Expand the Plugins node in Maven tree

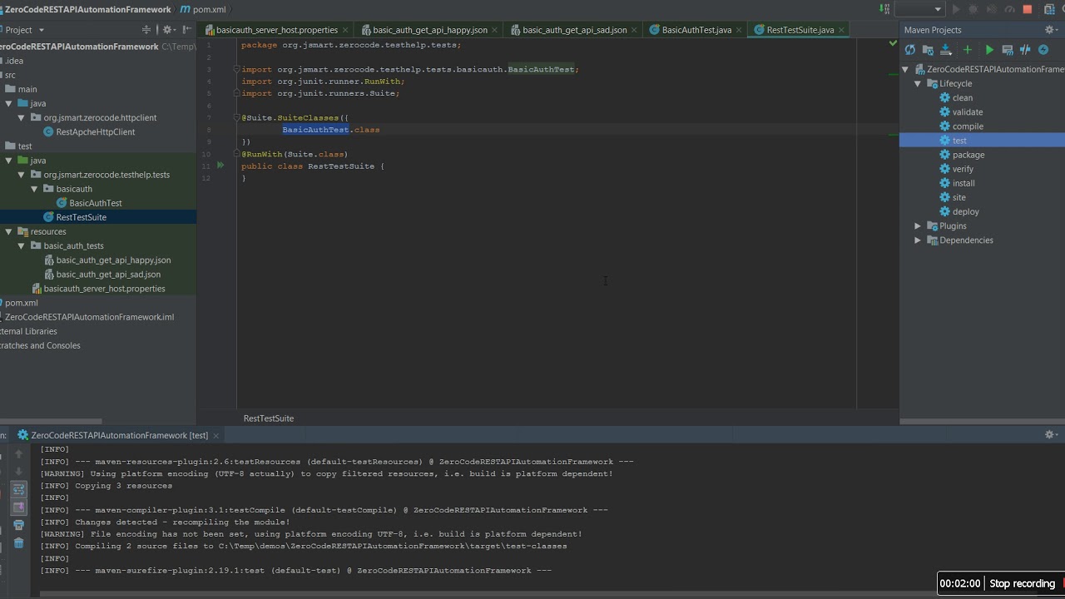[x=918, y=226]
